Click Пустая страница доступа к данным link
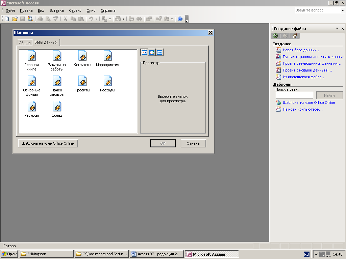 314,57
